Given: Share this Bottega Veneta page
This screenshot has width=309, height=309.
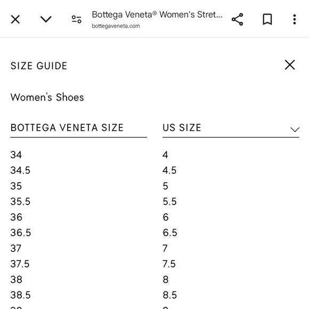Looking at the screenshot, I should pyautogui.click(x=237, y=19).
